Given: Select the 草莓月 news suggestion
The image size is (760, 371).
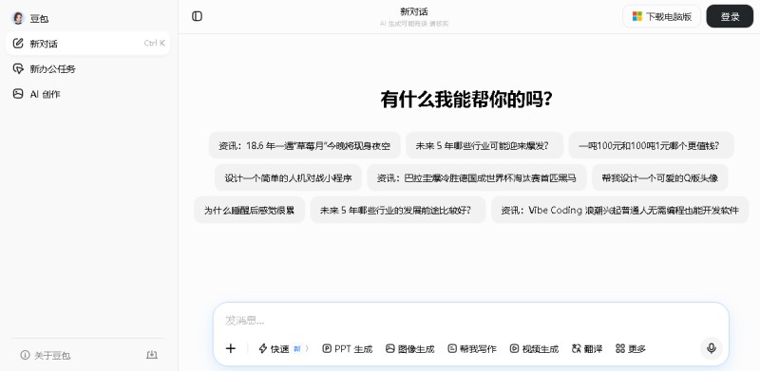Looking at the screenshot, I should point(304,145).
